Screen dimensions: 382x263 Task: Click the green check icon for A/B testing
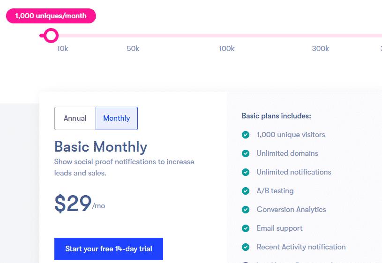coord(246,191)
